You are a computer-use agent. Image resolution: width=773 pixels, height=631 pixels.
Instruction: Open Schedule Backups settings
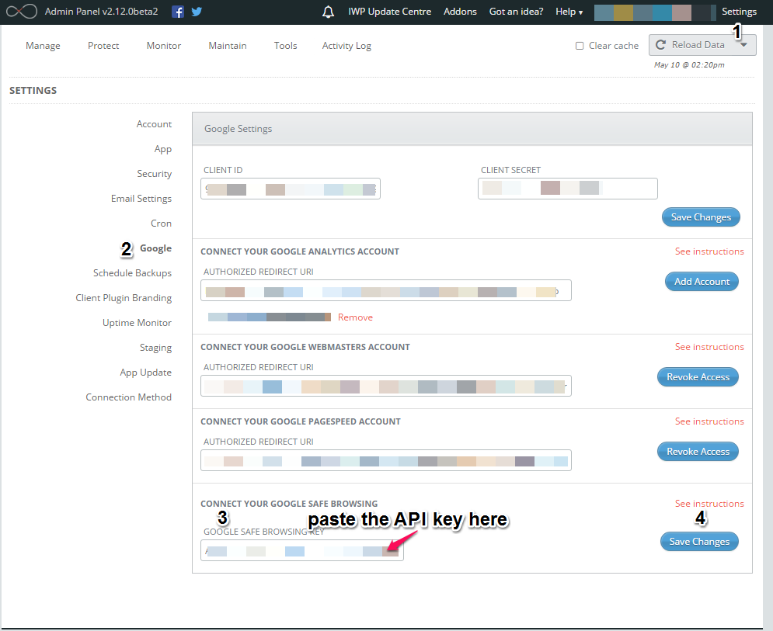133,273
